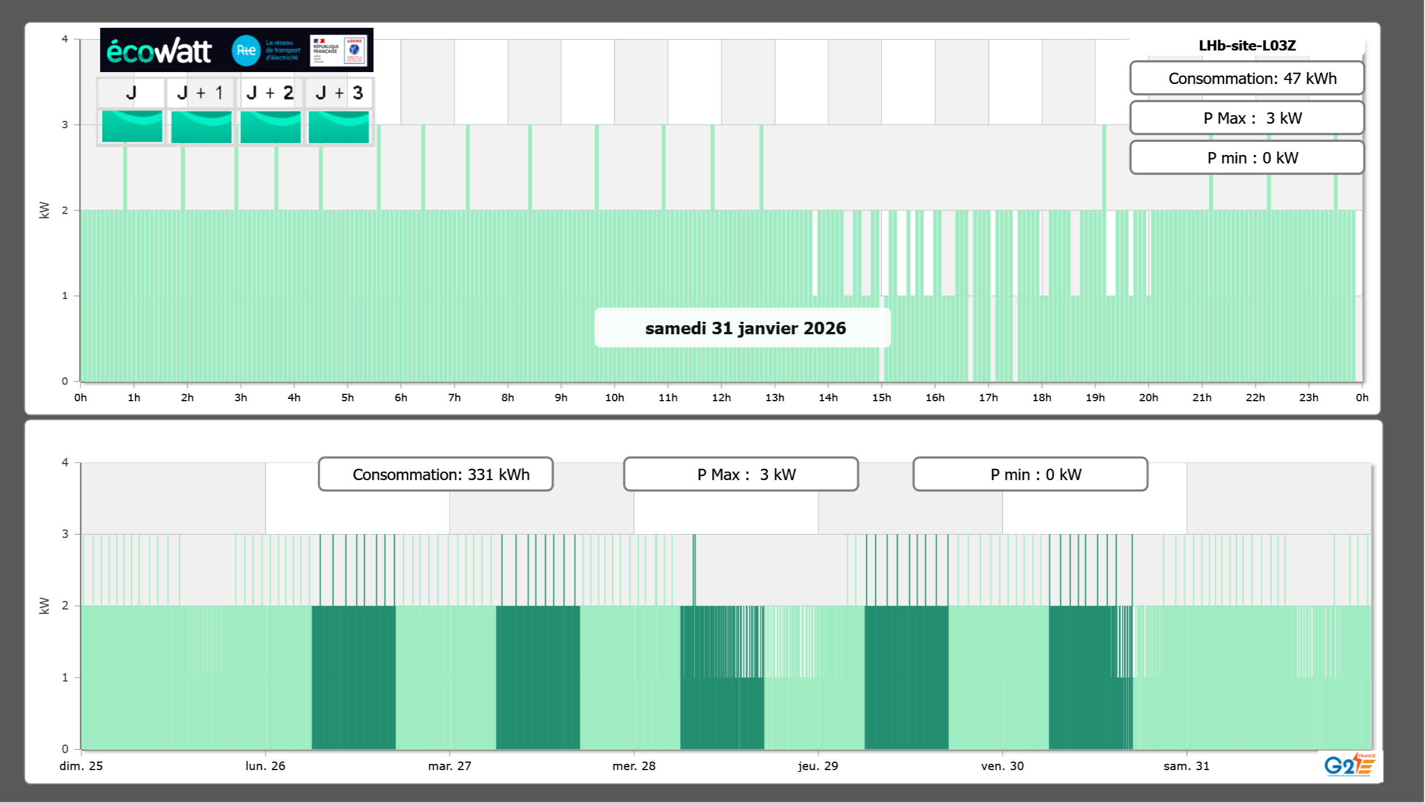Click the green signal tile under J + 1
This screenshot has width=1425, height=803.
[201, 126]
